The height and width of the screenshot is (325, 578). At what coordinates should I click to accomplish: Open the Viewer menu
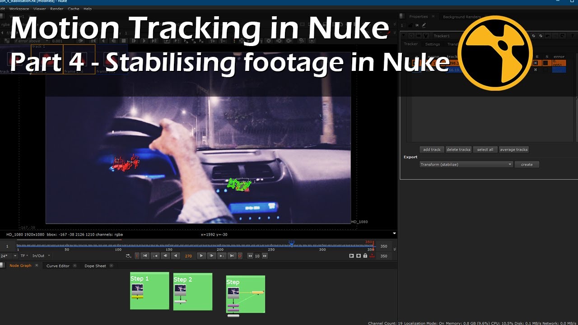pos(39,9)
